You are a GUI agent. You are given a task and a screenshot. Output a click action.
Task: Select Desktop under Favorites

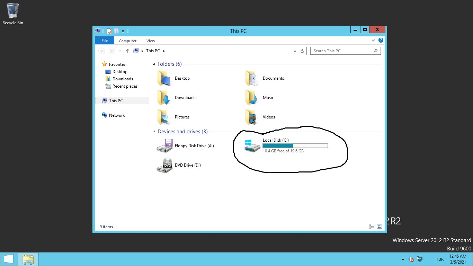pyautogui.click(x=120, y=72)
